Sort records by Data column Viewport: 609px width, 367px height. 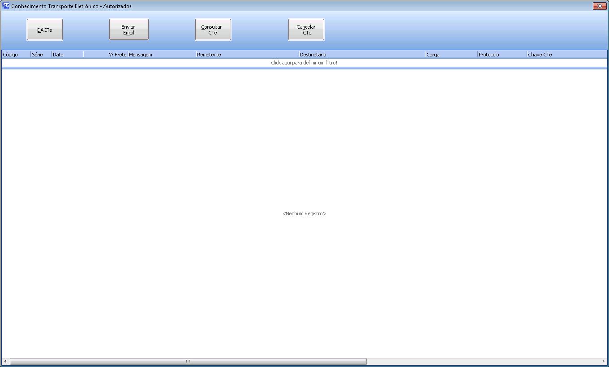(67, 55)
